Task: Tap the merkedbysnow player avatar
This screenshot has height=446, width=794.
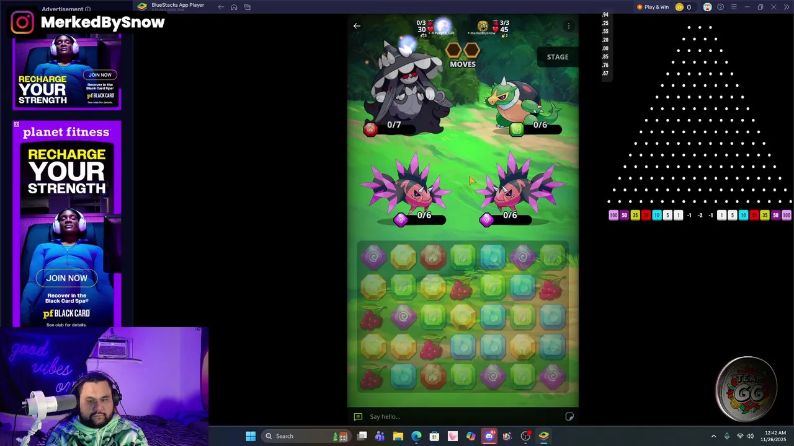Action: [483, 26]
